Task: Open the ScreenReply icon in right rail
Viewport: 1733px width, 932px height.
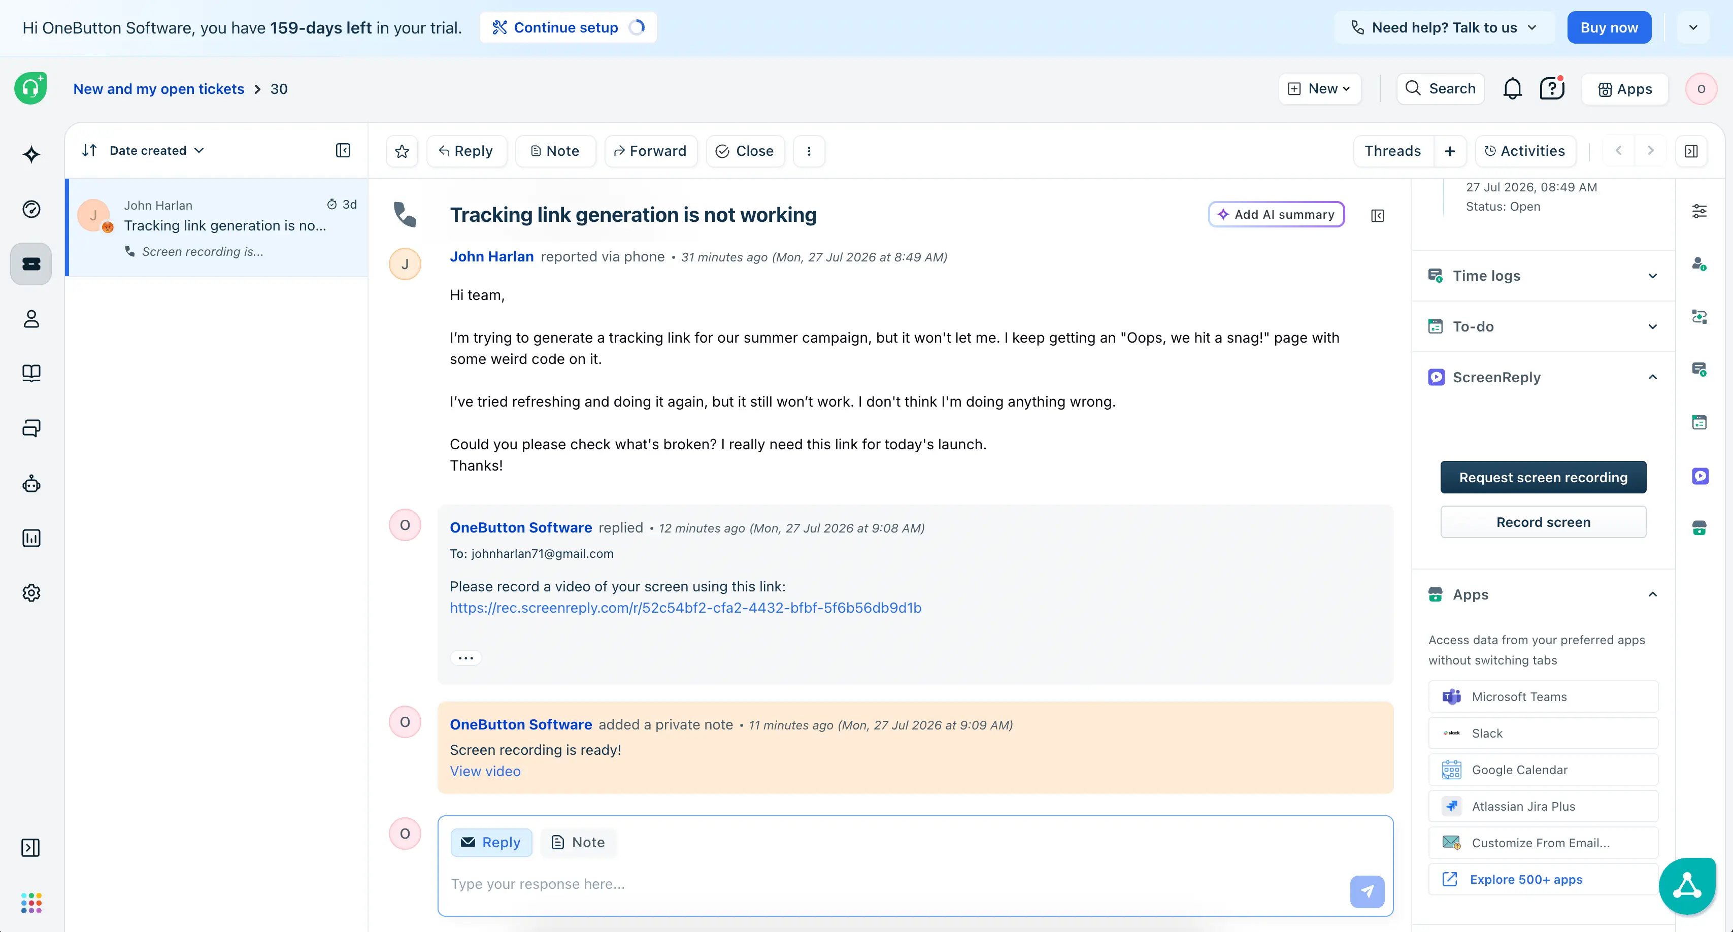Action: (x=1699, y=476)
